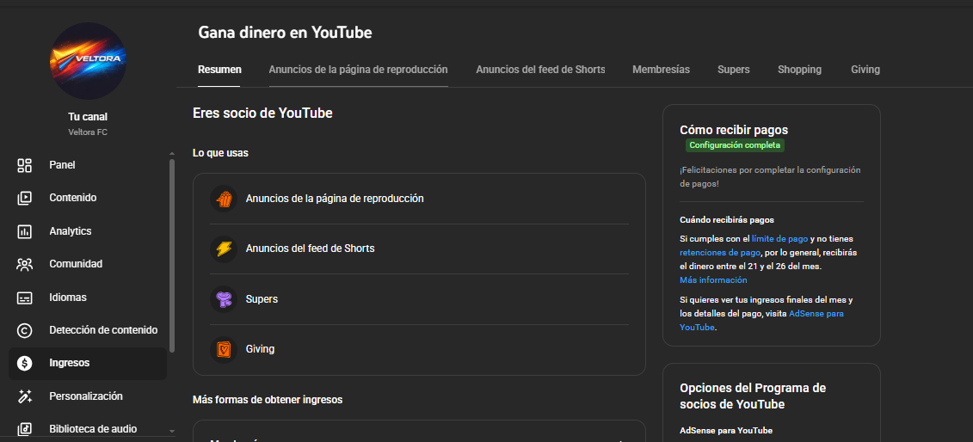Select the Comunidad people icon
Viewport: 973px width, 442px height.
pyautogui.click(x=25, y=264)
